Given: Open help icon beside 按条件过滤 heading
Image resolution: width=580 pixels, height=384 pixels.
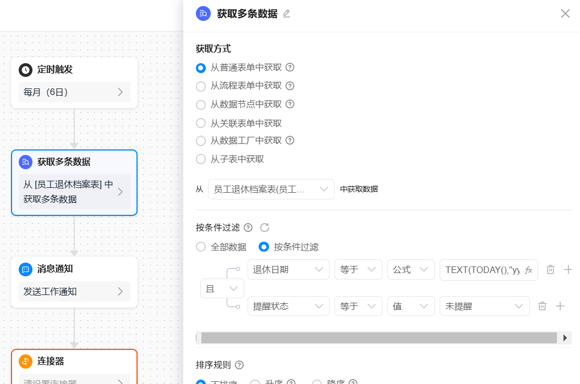Looking at the screenshot, I should tap(248, 227).
